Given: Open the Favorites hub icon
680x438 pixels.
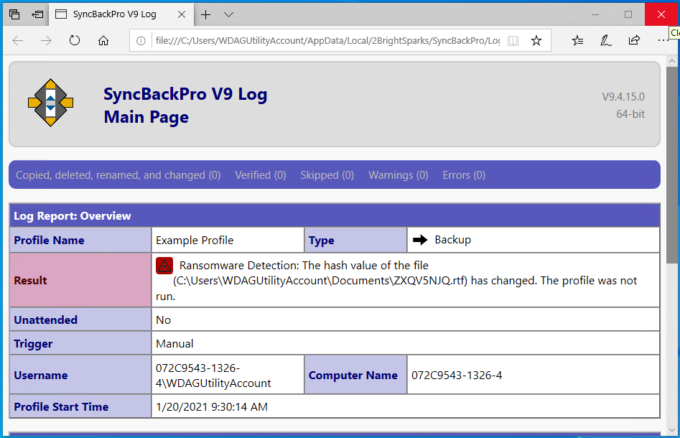Looking at the screenshot, I should [x=577, y=41].
